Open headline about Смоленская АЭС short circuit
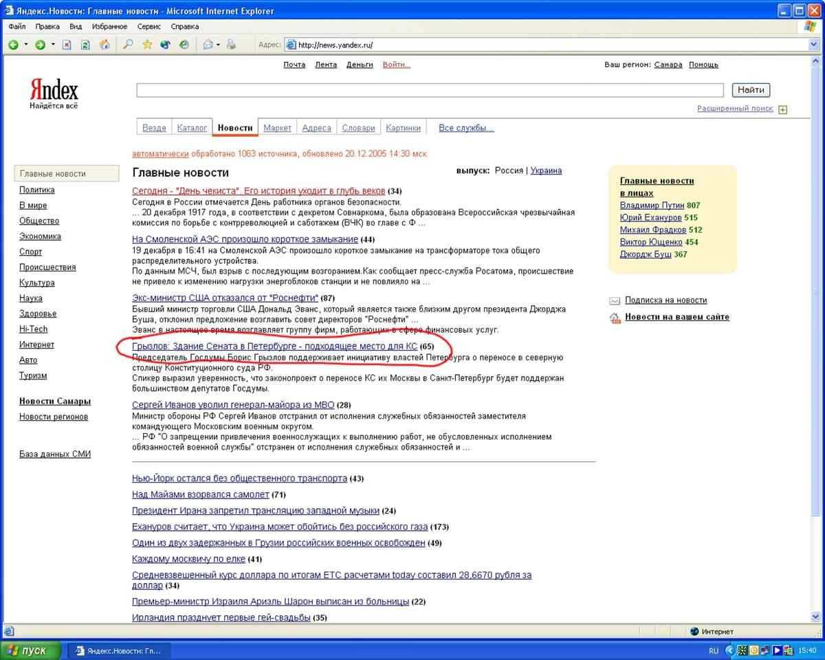This screenshot has height=660, width=825. tap(245, 239)
